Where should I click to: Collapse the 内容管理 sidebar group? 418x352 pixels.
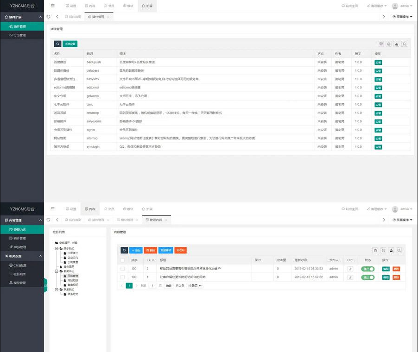tap(40, 220)
